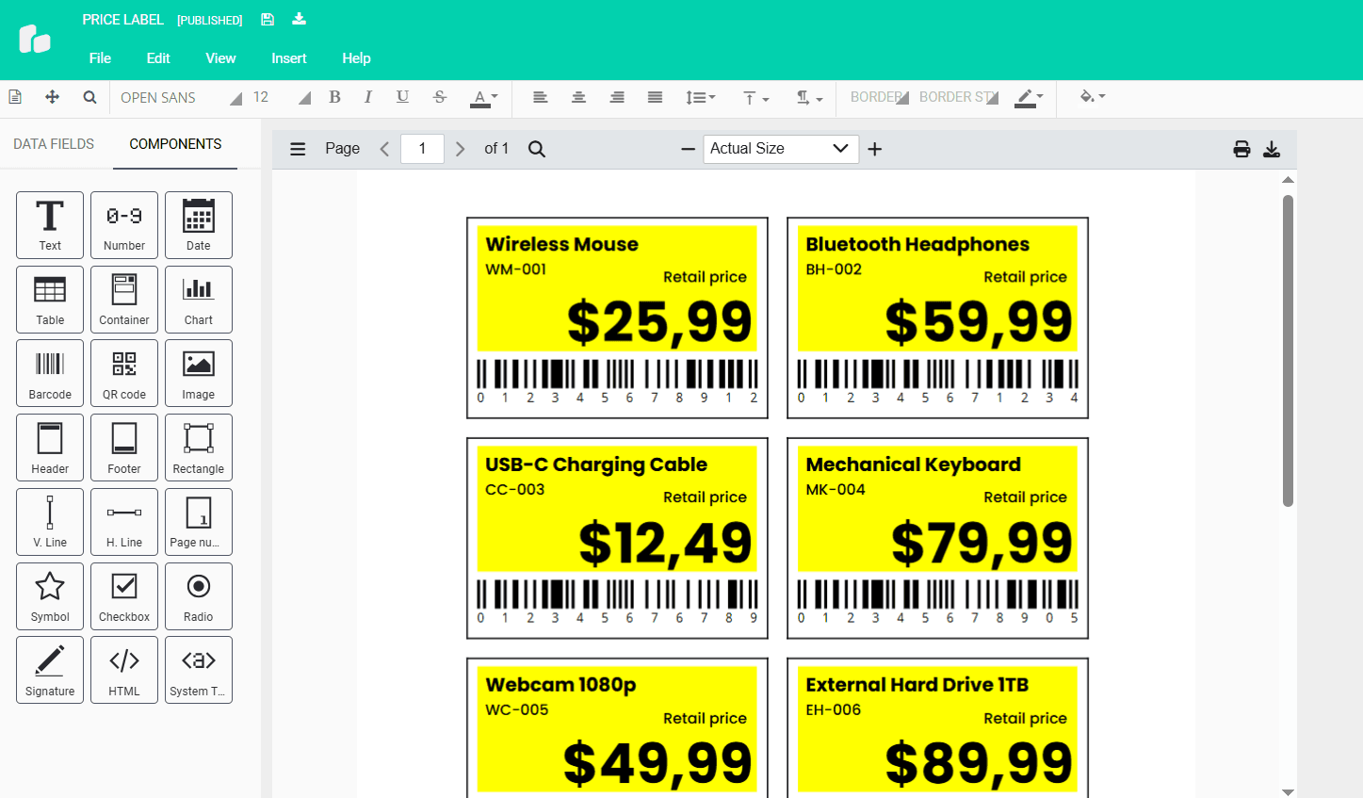
Task: Open the View menu
Action: coord(220,58)
